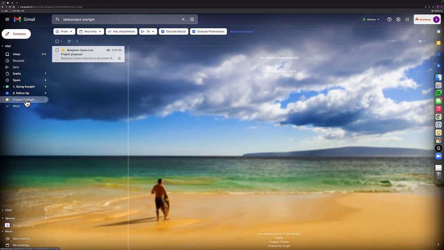
Task: Open the Settings gear icon
Action: [398, 19]
